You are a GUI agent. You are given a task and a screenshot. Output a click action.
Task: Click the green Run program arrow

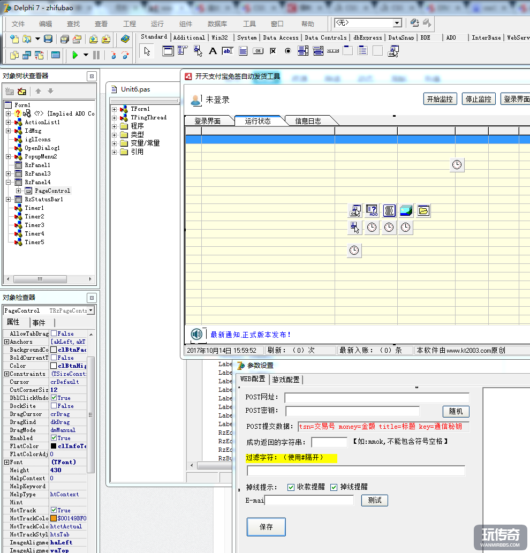75,55
